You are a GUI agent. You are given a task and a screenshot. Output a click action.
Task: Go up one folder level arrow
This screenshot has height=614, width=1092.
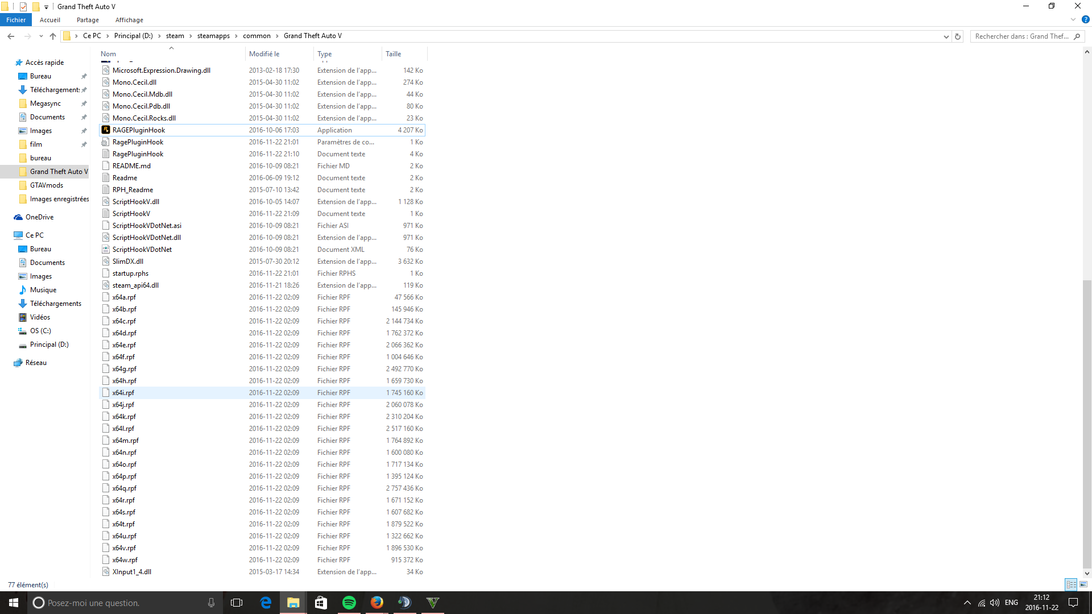point(53,36)
